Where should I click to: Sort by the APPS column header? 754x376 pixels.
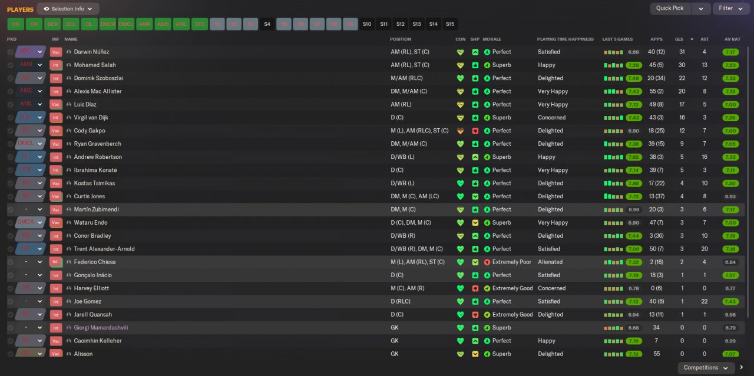[x=656, y=39]
